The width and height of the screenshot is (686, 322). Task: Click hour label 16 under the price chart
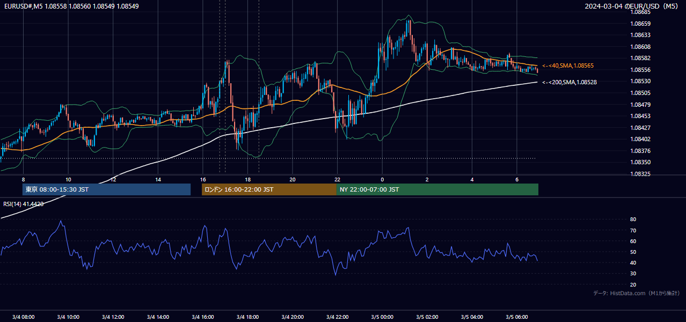(203, 179)
